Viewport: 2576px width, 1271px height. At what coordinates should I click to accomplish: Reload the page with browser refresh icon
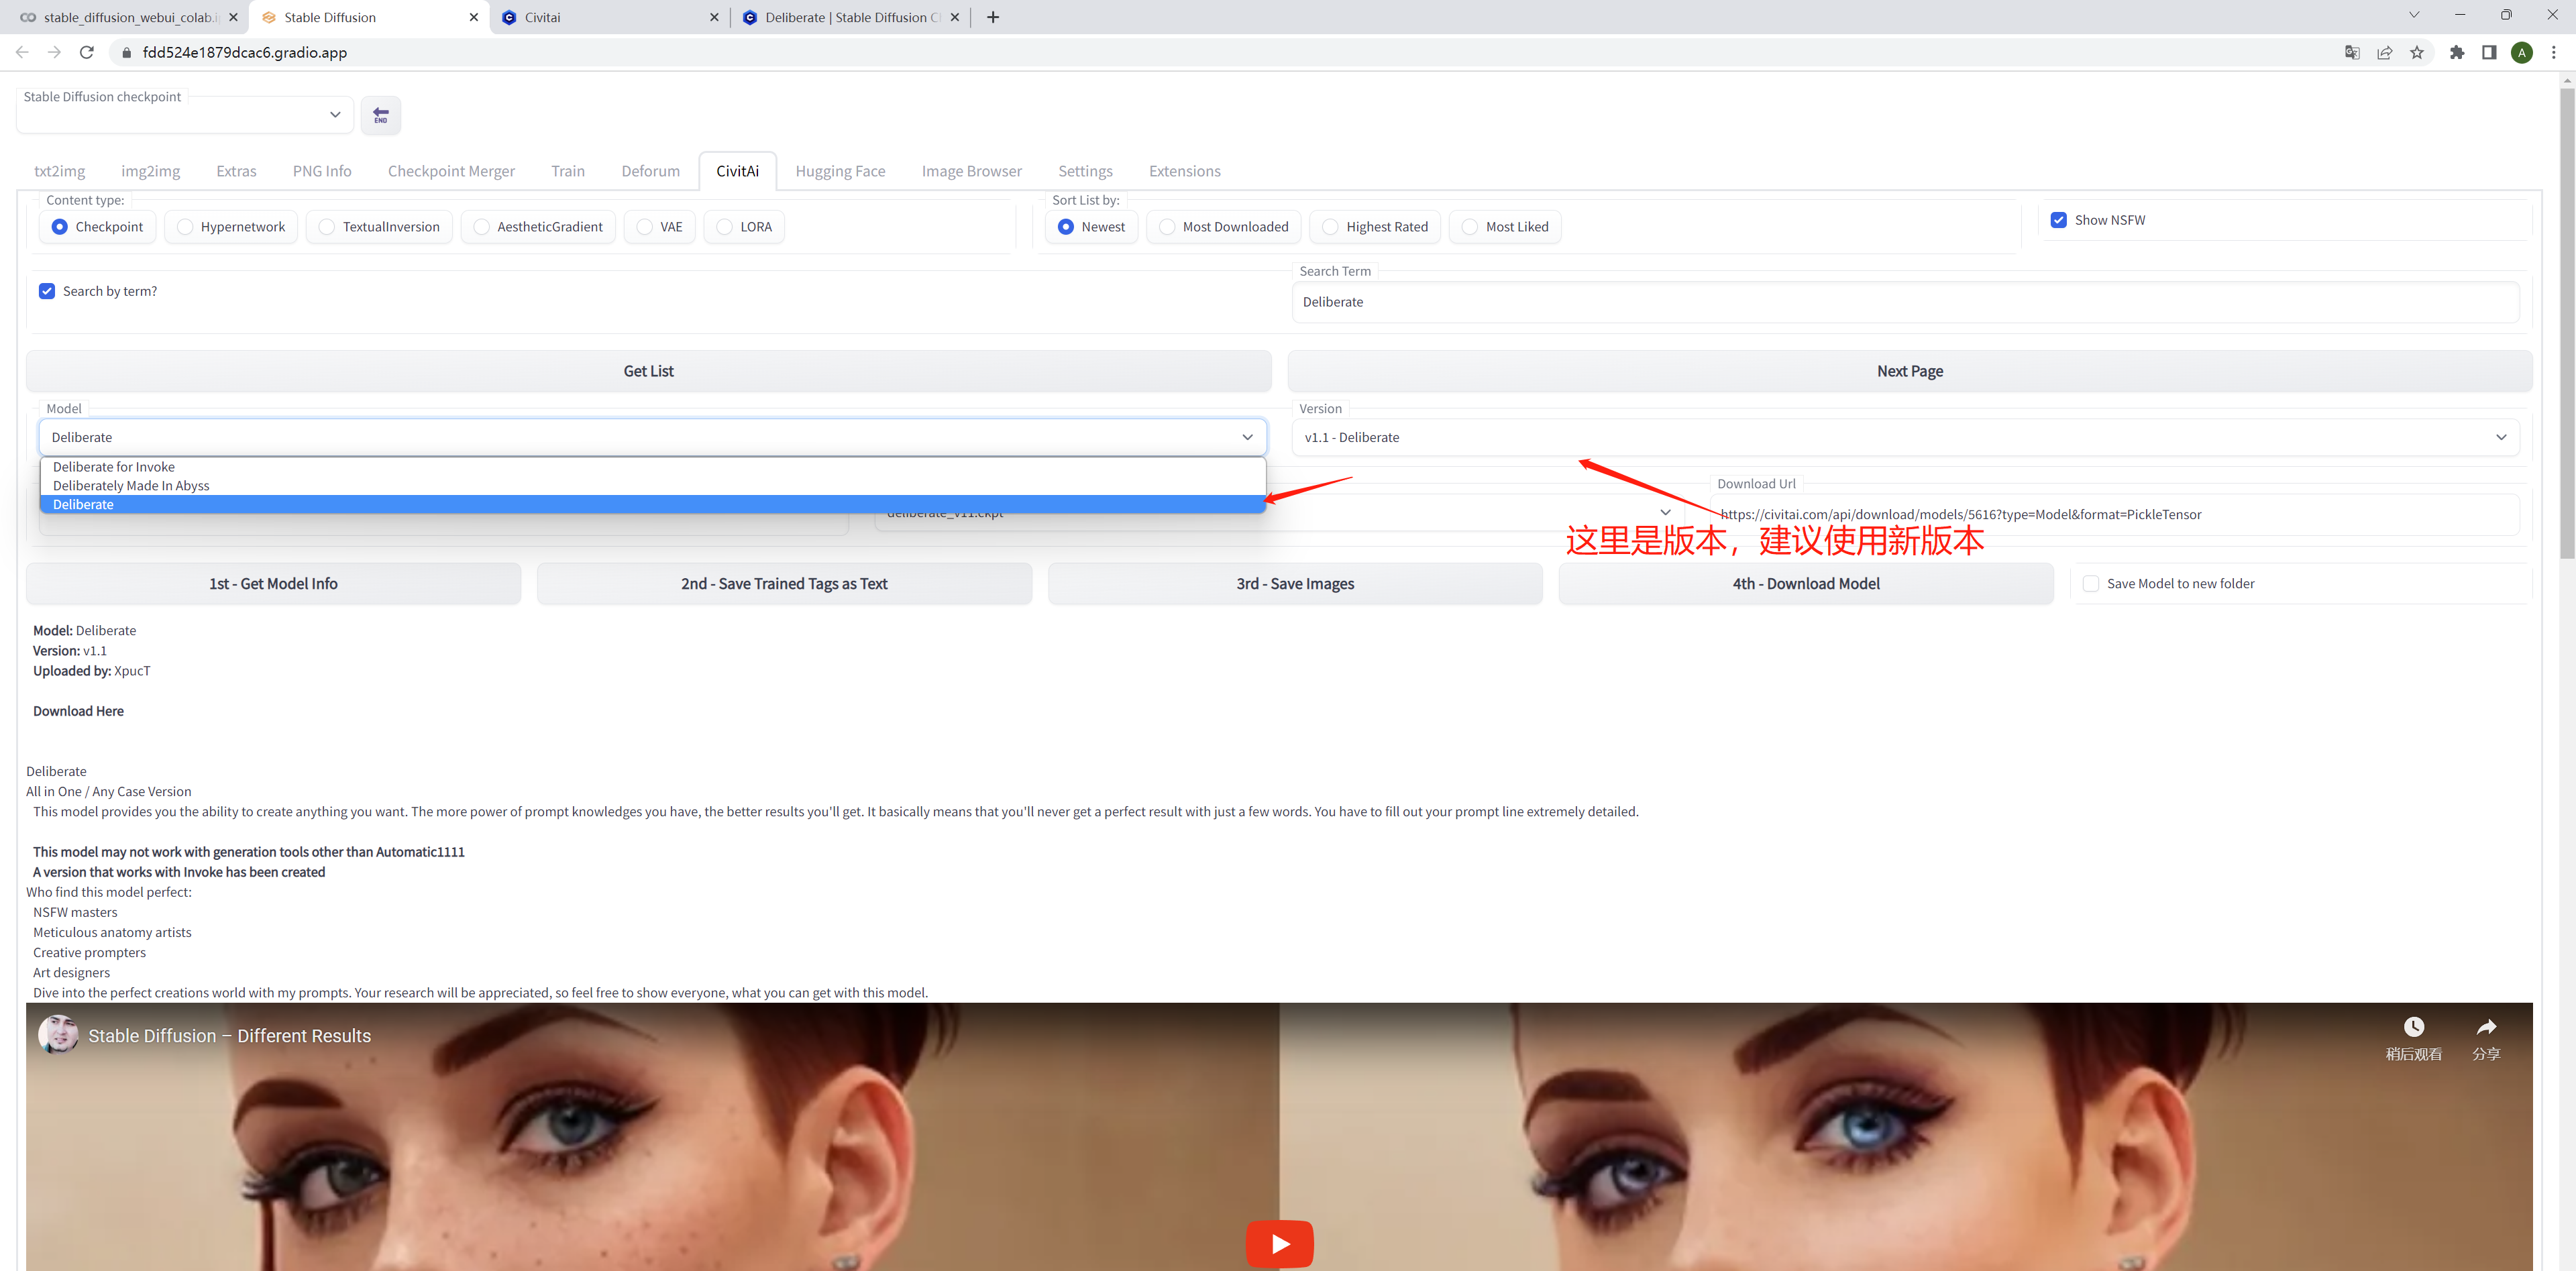pyautogui.click(x=87, y=52)
